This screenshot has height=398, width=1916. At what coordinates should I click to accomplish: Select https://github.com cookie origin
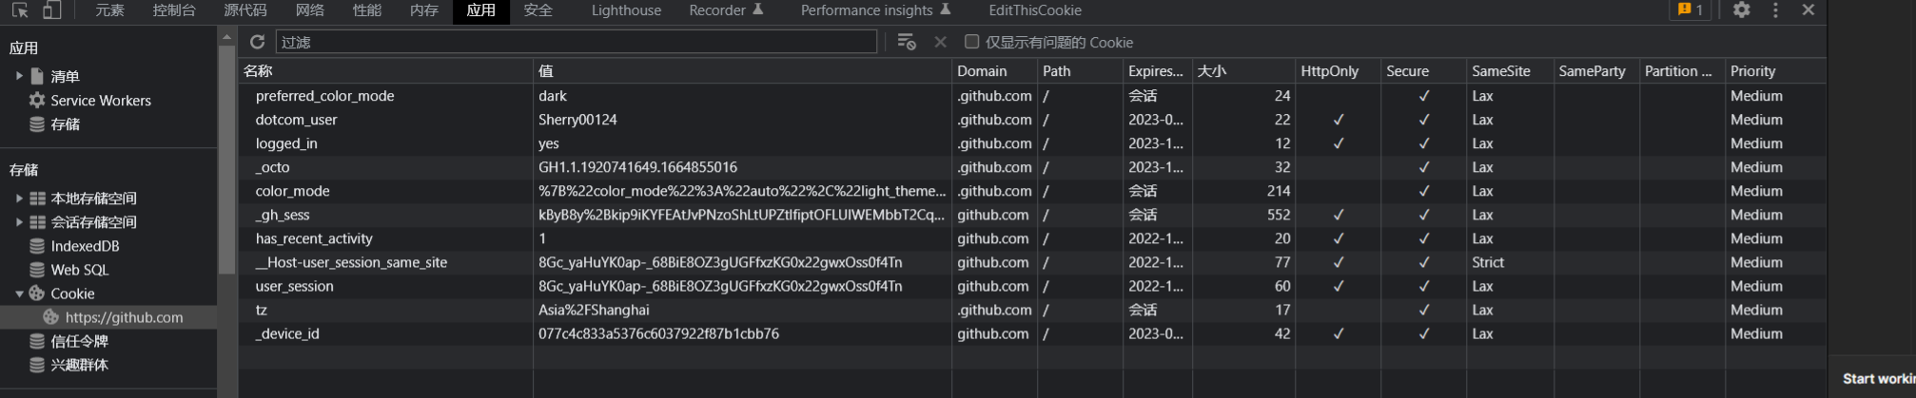[124, 317]
